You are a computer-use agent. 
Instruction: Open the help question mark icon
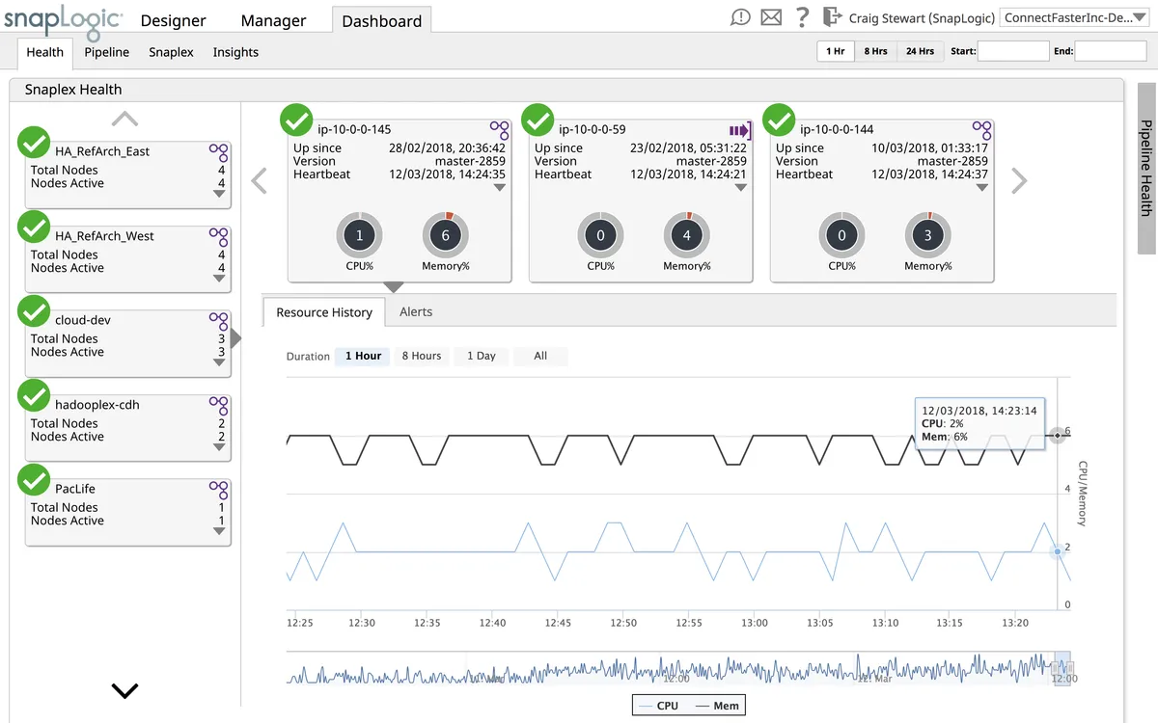[x=802, y=17]
